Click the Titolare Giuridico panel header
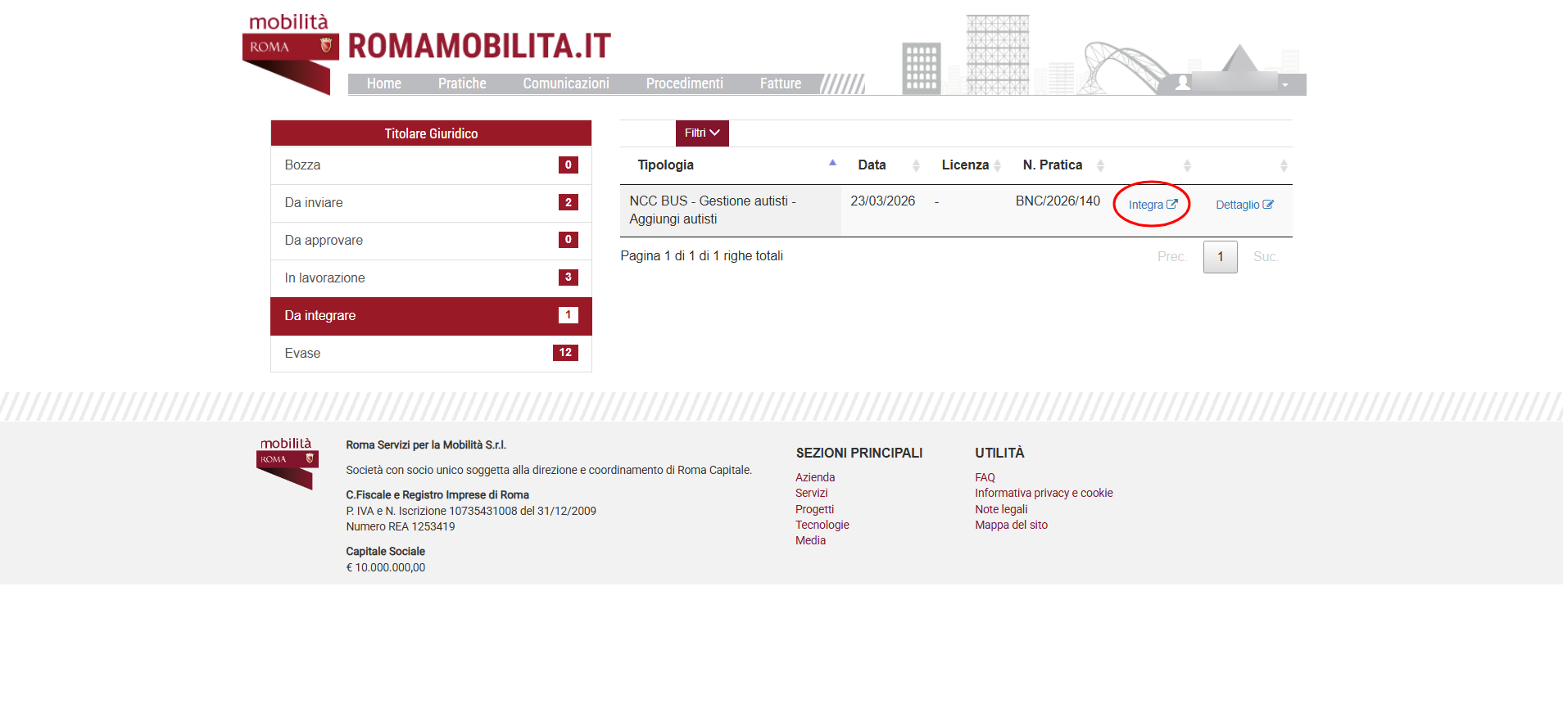The width and height of the screenshot is (1563, 722). coord(431,133)
